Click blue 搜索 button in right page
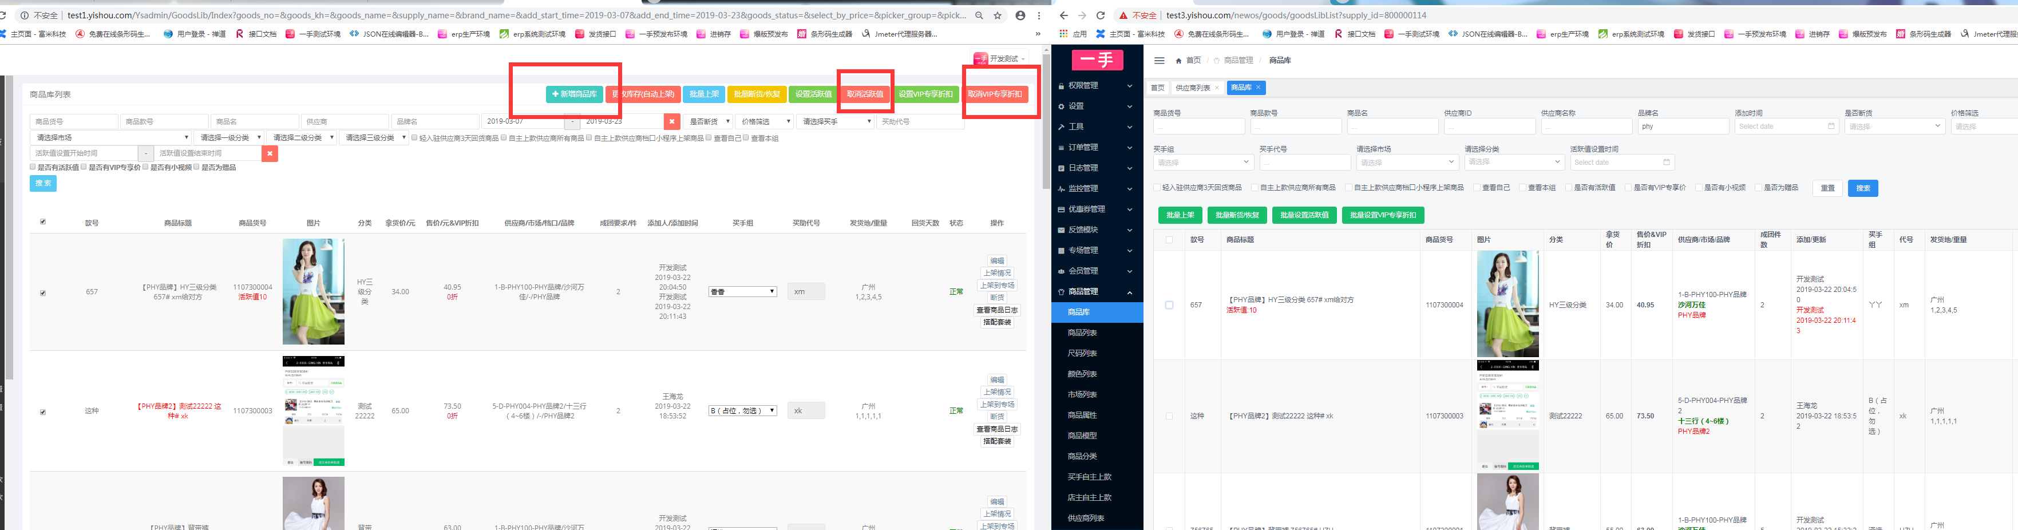 (x=1863, y=188)
